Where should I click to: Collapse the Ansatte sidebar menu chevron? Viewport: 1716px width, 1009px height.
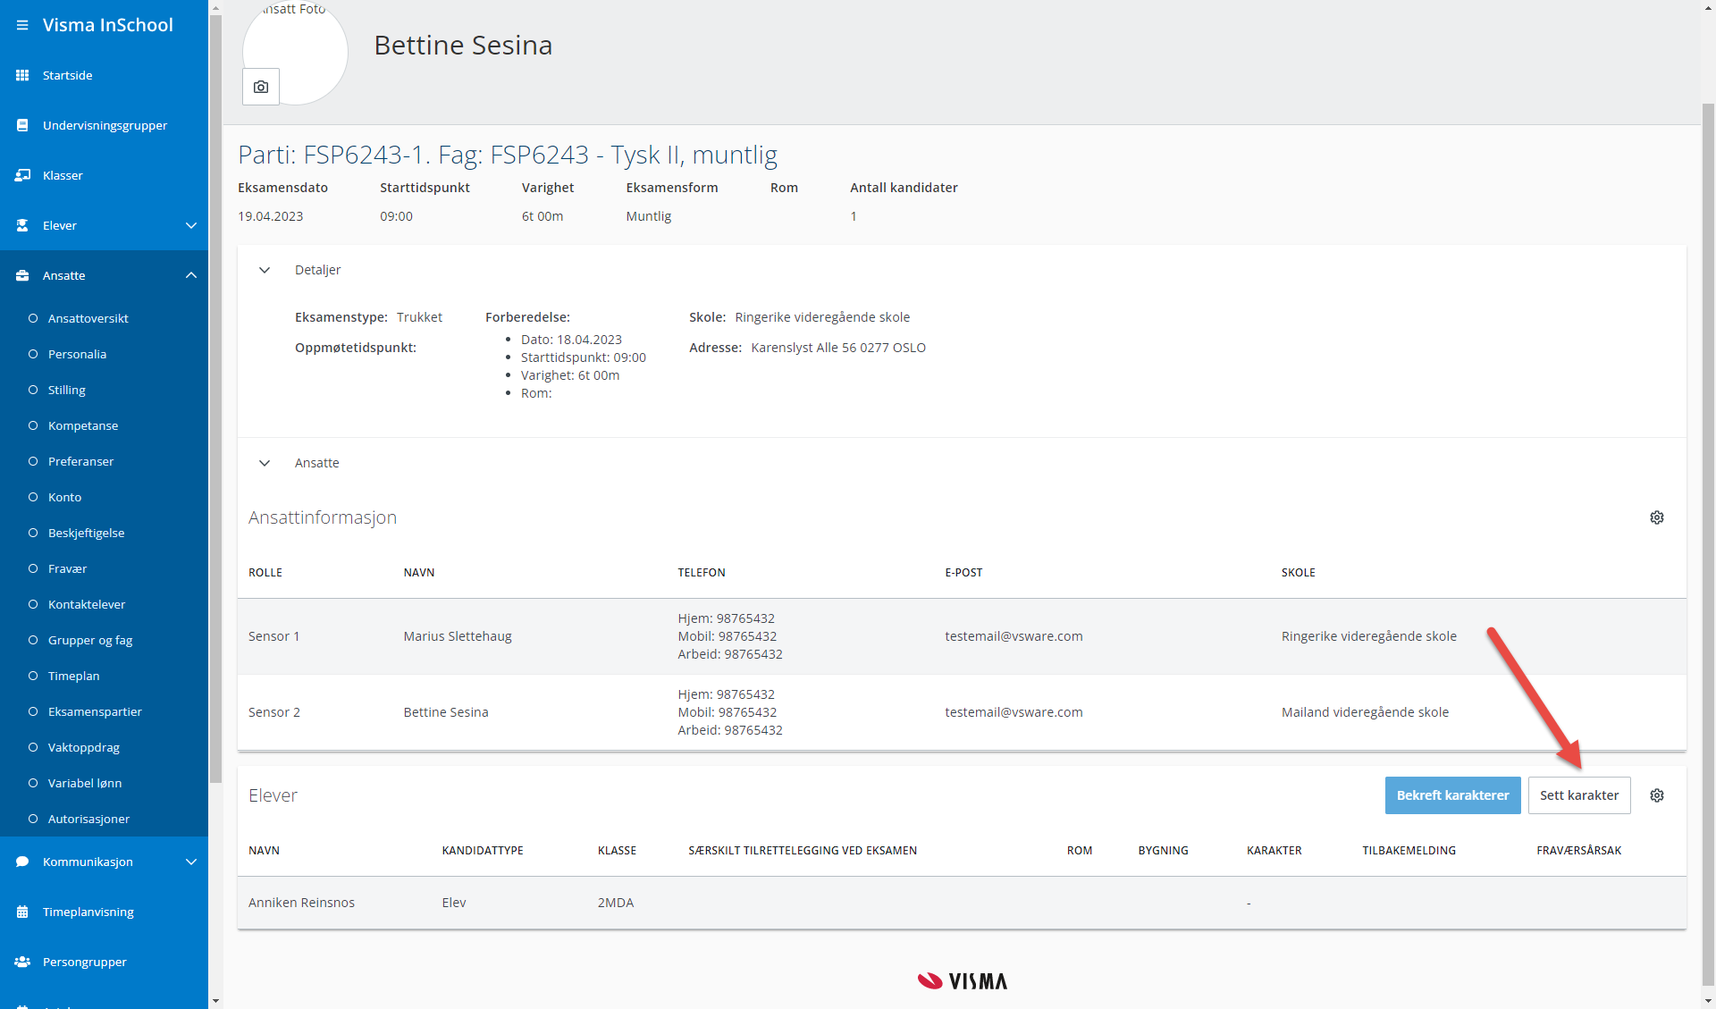tap(190, 275)
